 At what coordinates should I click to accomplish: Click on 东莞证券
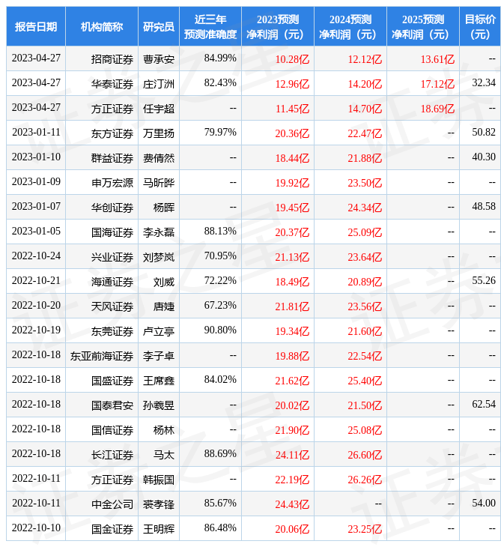point(112,331)
